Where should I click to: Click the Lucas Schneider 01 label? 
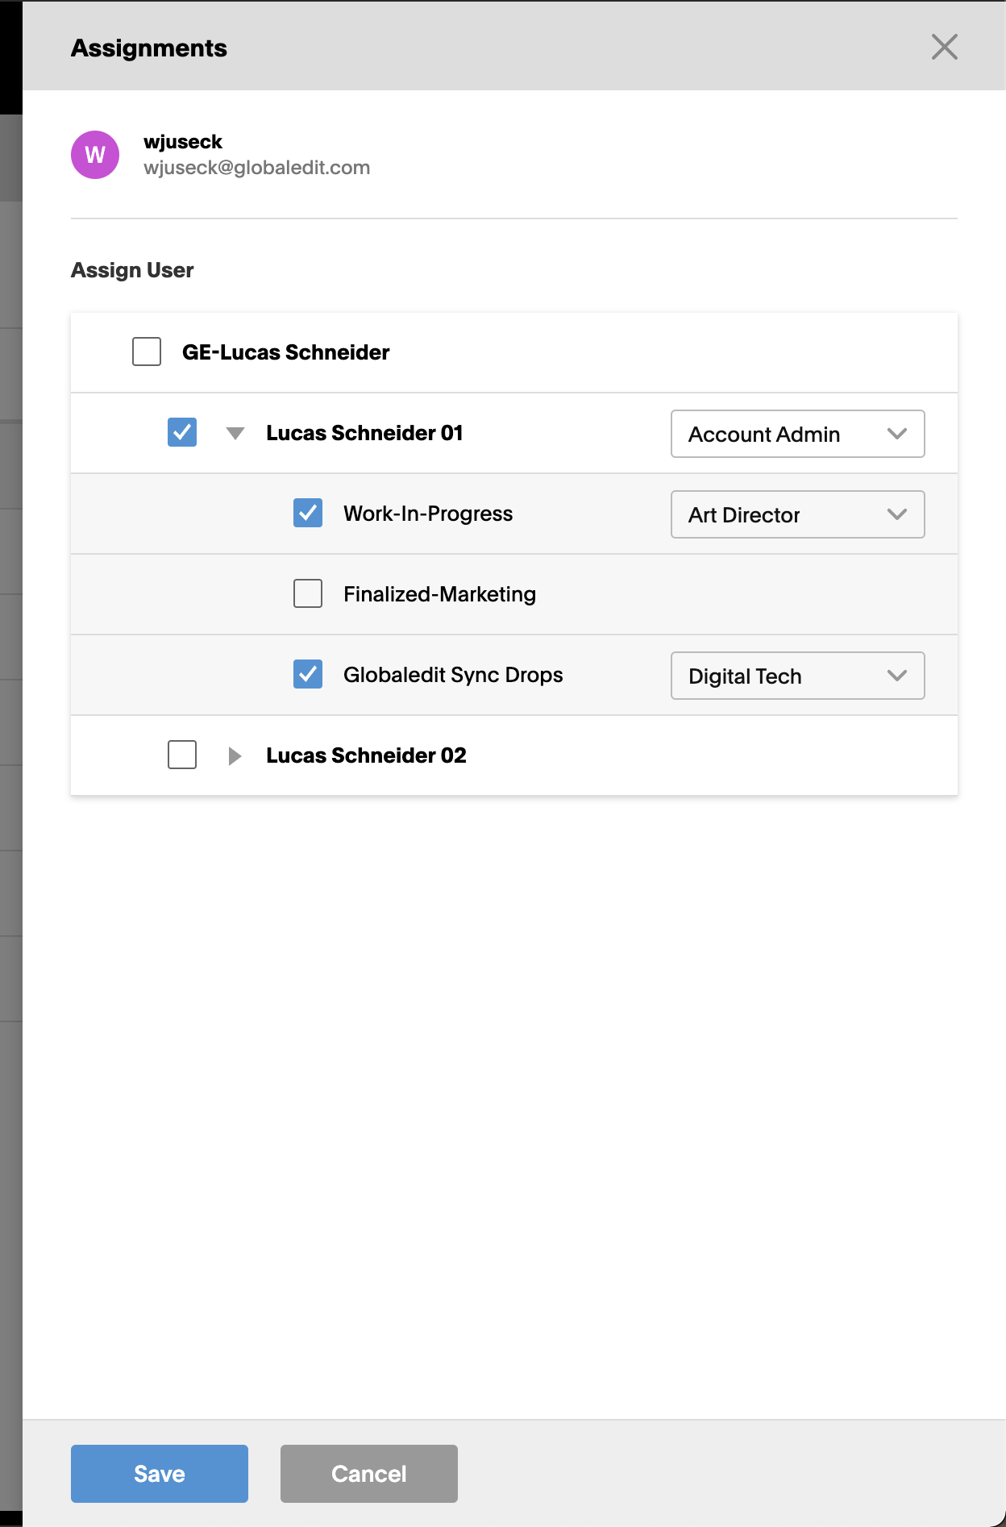[365, 433]
